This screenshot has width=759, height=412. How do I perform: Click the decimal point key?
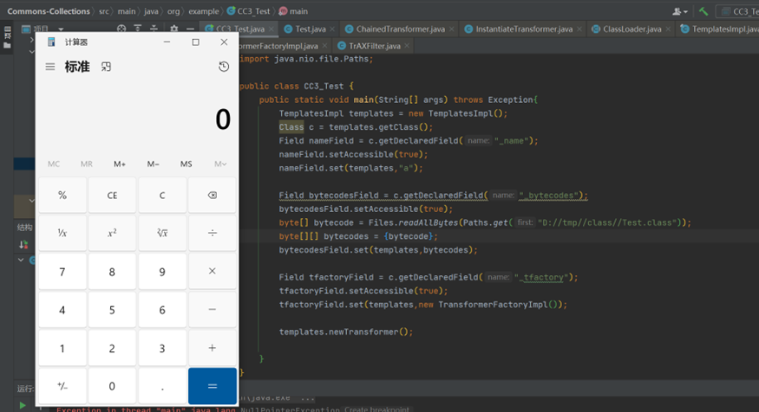pyautogui.click(x=162, y=386)
